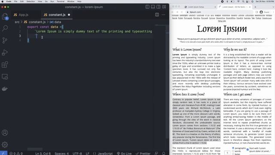
Task: Uncheck Start with 'Lorem ipsum dolor sit amet'
Action: click(247, 149)
